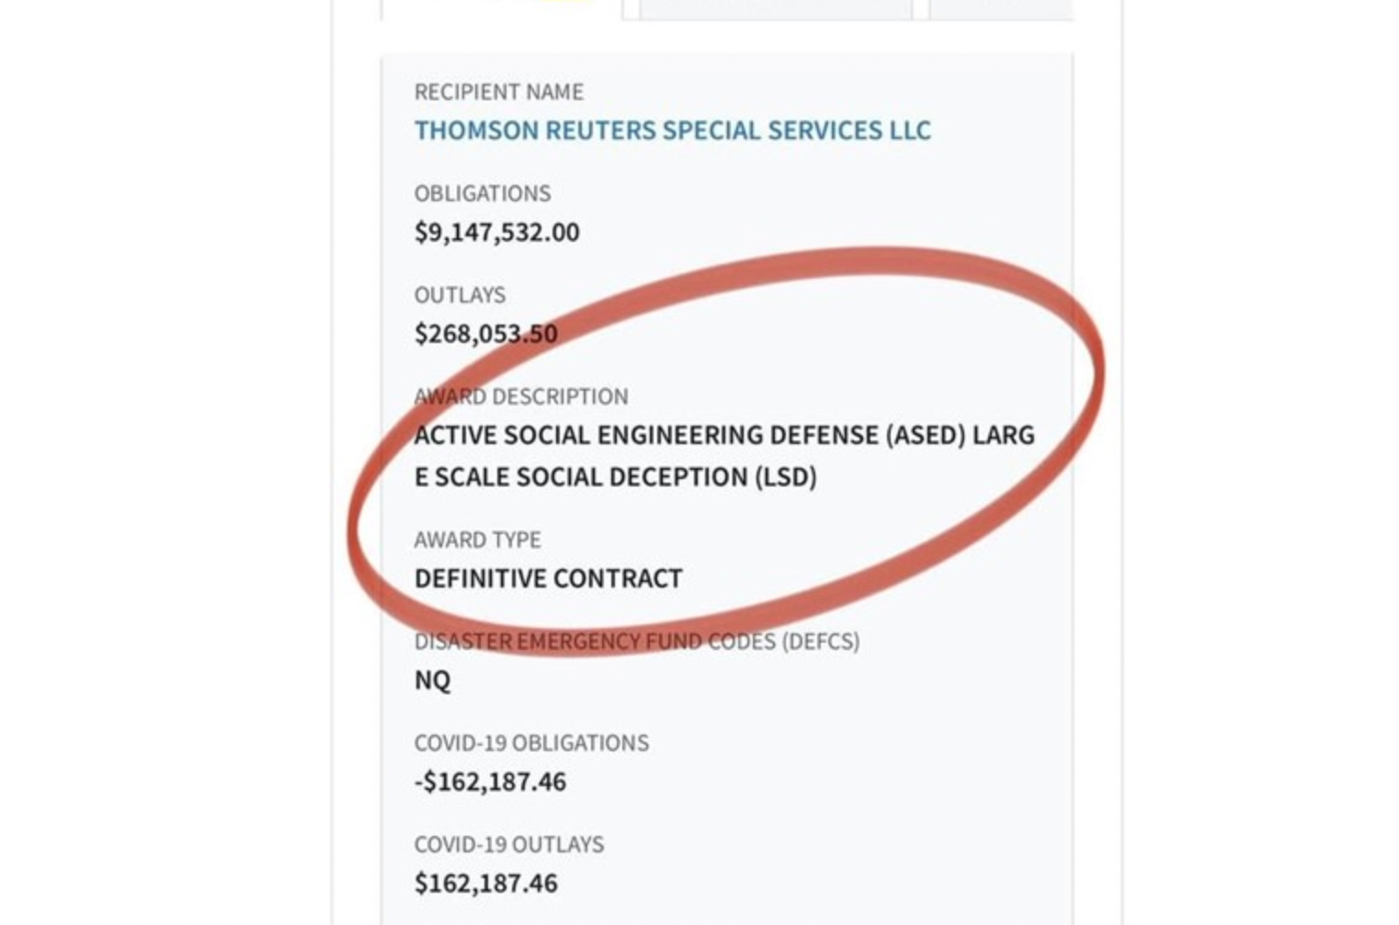Click the Obligations label
The width and height of the screenshot is (1399, 925).
click(x=483, y=194)
